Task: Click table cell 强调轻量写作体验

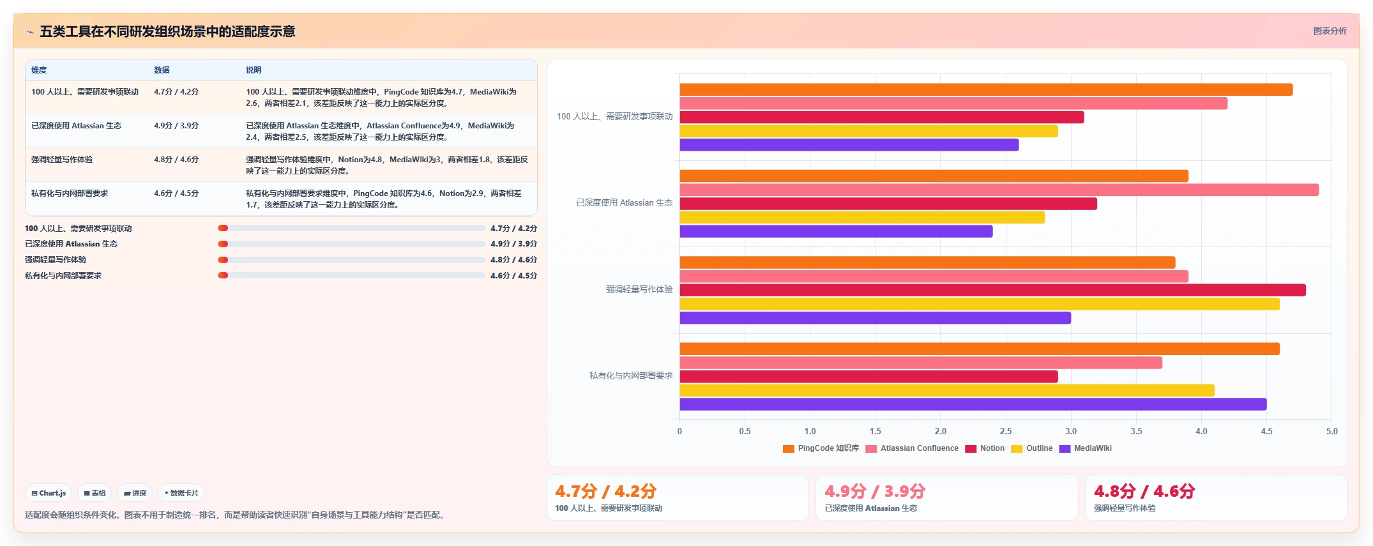Action: (x=62, y=160)
